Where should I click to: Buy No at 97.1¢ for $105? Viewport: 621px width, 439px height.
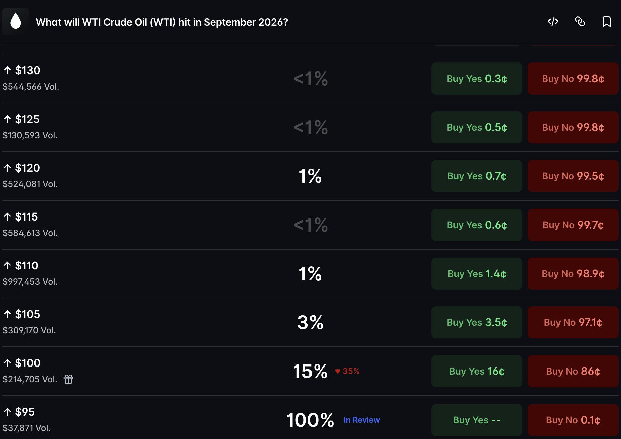pyautogui.click(x=573, y=322)
